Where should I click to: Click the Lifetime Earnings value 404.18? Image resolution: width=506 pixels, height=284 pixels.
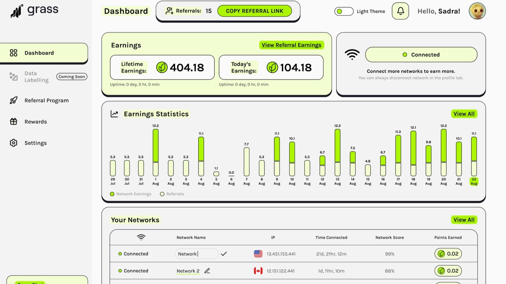187,68
